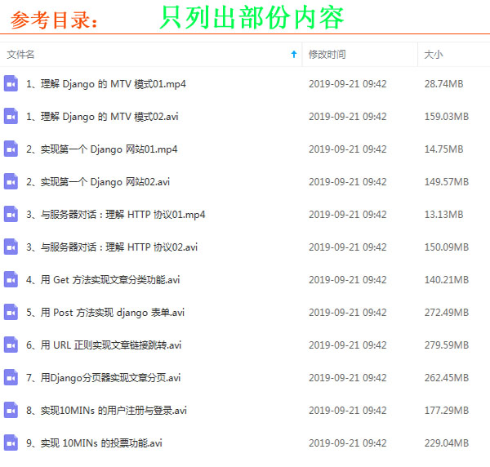The width and height of the screenshot is (490, 467).
Task: Click video icon for Get 方法 file
Action: click(11, 279)
